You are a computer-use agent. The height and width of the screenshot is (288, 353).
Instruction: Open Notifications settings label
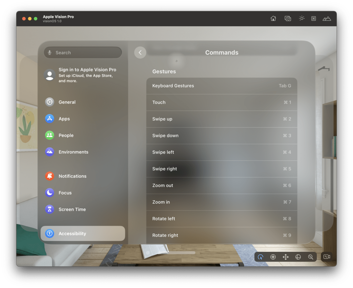click(x=72, y=176)
